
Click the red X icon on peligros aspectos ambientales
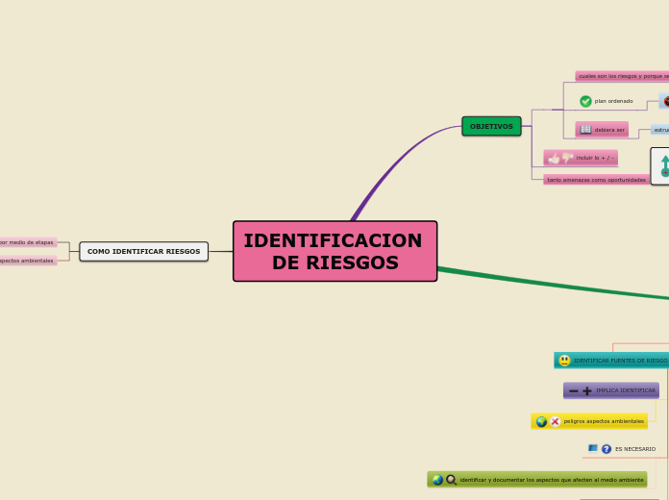point(555,421)
